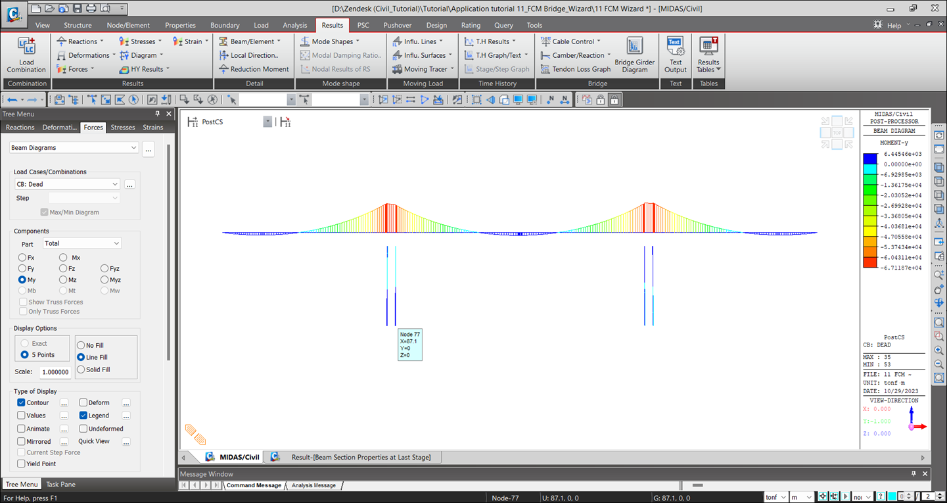The width and height of the screenshot is (947, 503).
Task: Click zoom out magnifier on right toolbar
Action: pos(939,364)
